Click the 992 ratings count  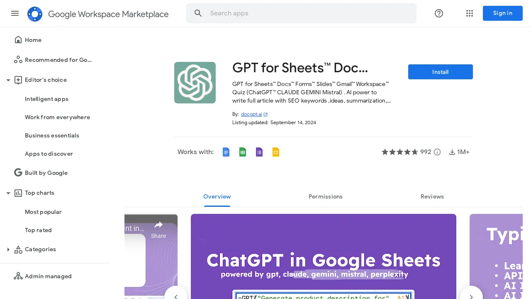(426, 152)
